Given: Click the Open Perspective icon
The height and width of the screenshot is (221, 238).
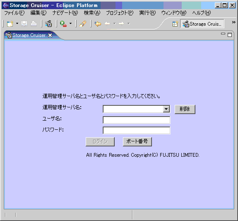Looking at the screenshot, I should (x=175, y=24).
